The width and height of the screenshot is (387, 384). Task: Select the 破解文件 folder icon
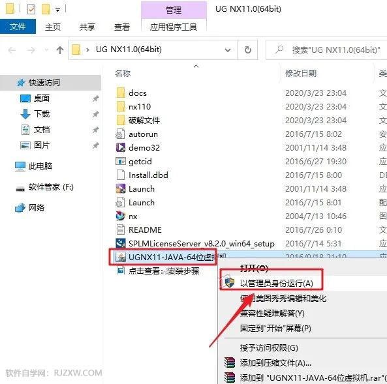(121, 121)
